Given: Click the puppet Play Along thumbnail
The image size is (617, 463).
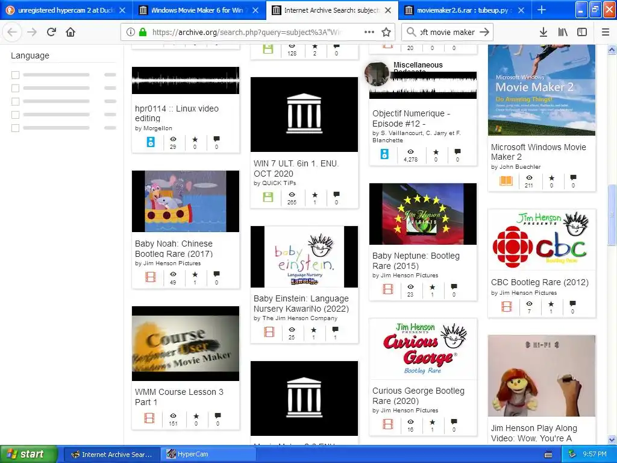Looking at the screenshot, I should click(x=542, y=376).
